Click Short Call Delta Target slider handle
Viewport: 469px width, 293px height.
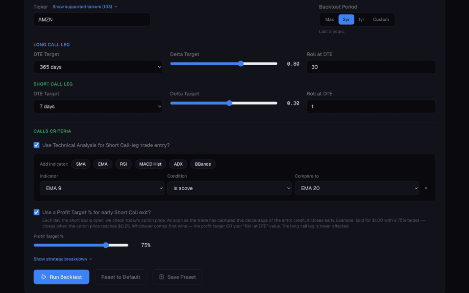coord(229,103)
